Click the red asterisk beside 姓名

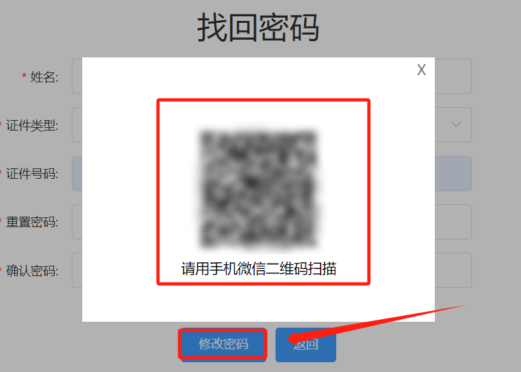[x=24, y=76]
